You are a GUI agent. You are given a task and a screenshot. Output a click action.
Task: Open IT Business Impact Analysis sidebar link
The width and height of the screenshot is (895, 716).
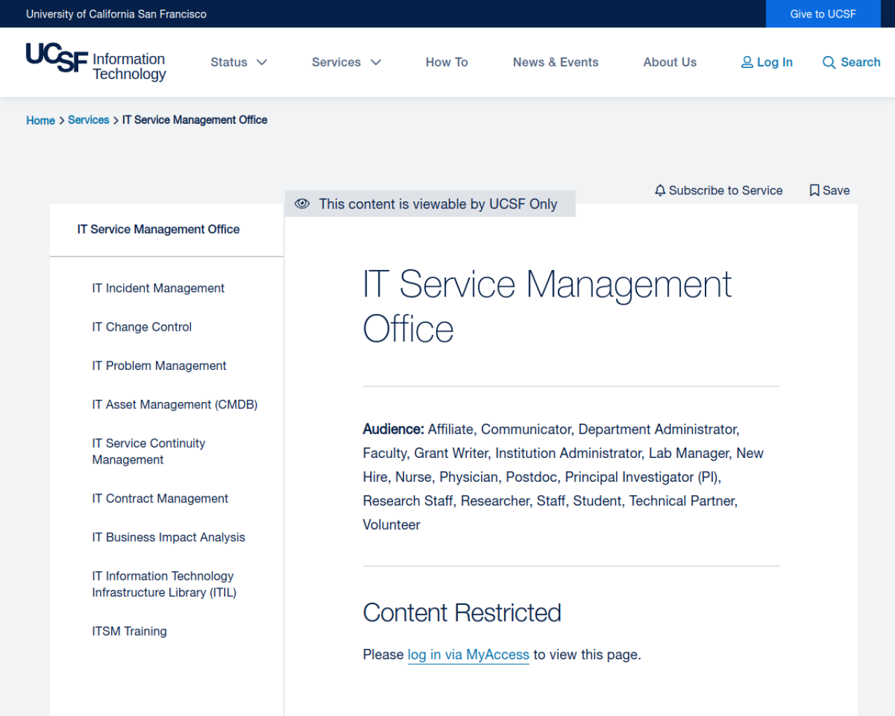(x=169, y=537)
